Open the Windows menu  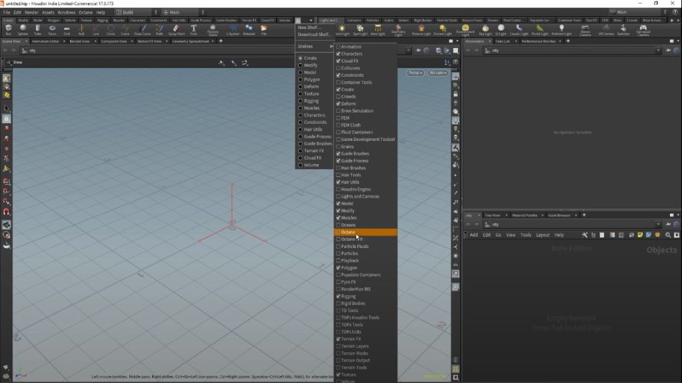pyautogui.click(x=66, y=12)
